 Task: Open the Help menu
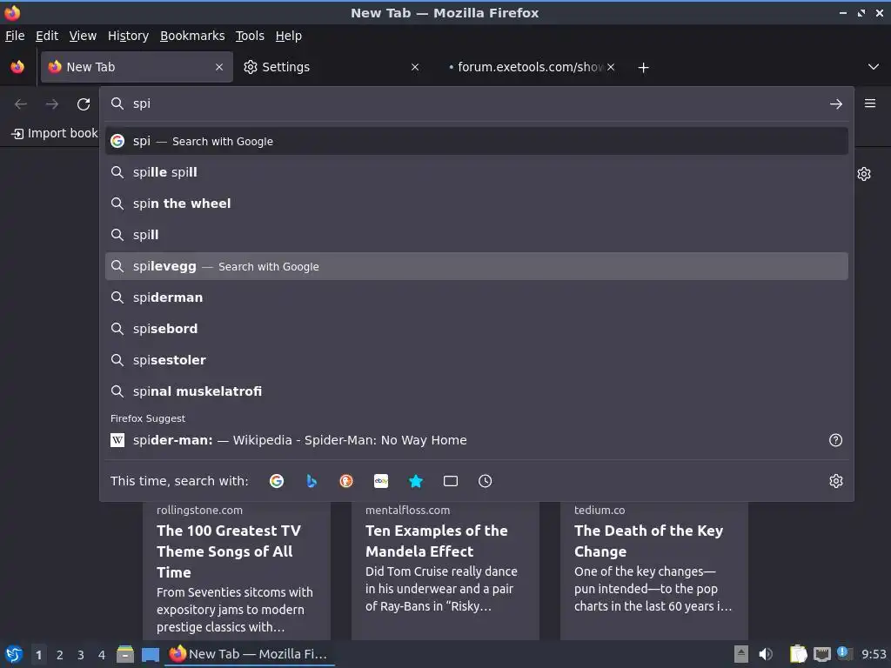[289, 36]
